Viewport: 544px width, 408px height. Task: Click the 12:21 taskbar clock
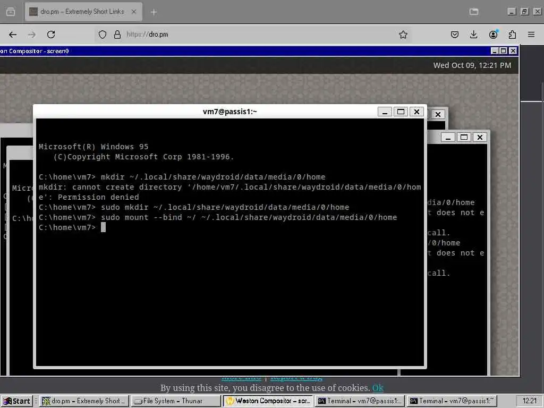pos(529,401)
